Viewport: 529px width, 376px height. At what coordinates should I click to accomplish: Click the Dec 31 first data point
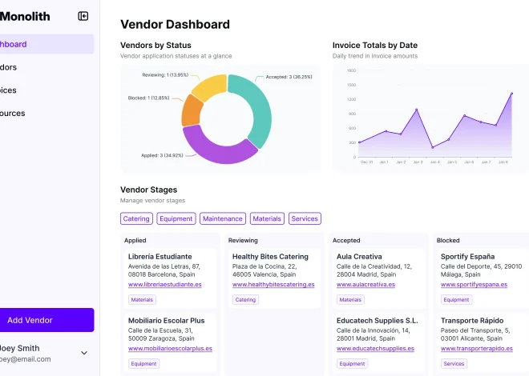click(359, 142)
